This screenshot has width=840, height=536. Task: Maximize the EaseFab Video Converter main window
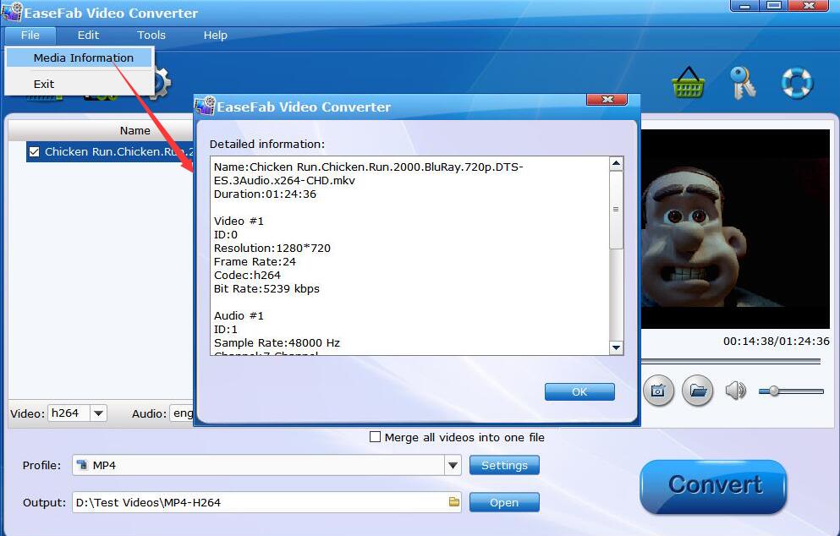tap(773, 6)
